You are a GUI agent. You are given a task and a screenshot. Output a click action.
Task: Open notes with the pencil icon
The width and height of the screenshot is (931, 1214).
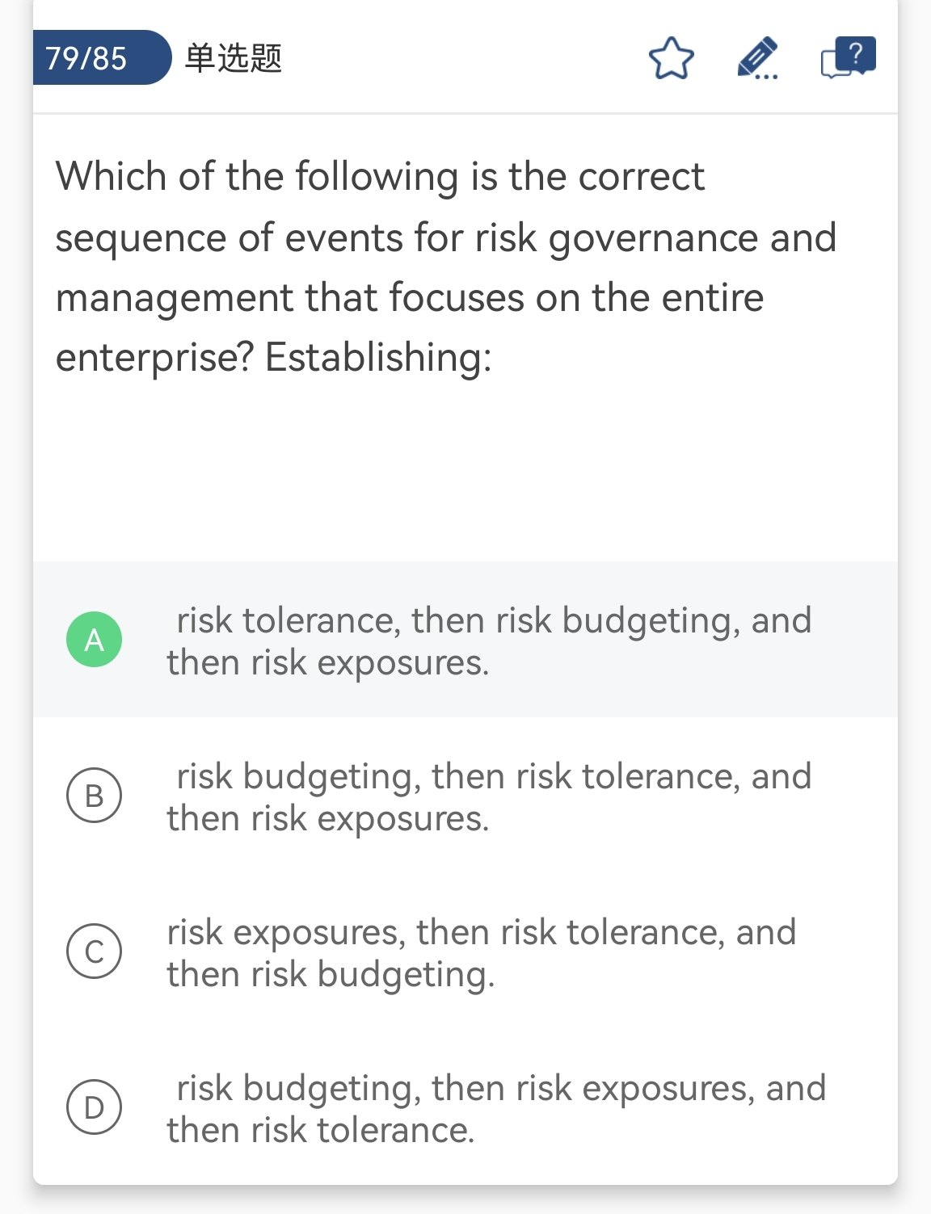tap(757, 58)
